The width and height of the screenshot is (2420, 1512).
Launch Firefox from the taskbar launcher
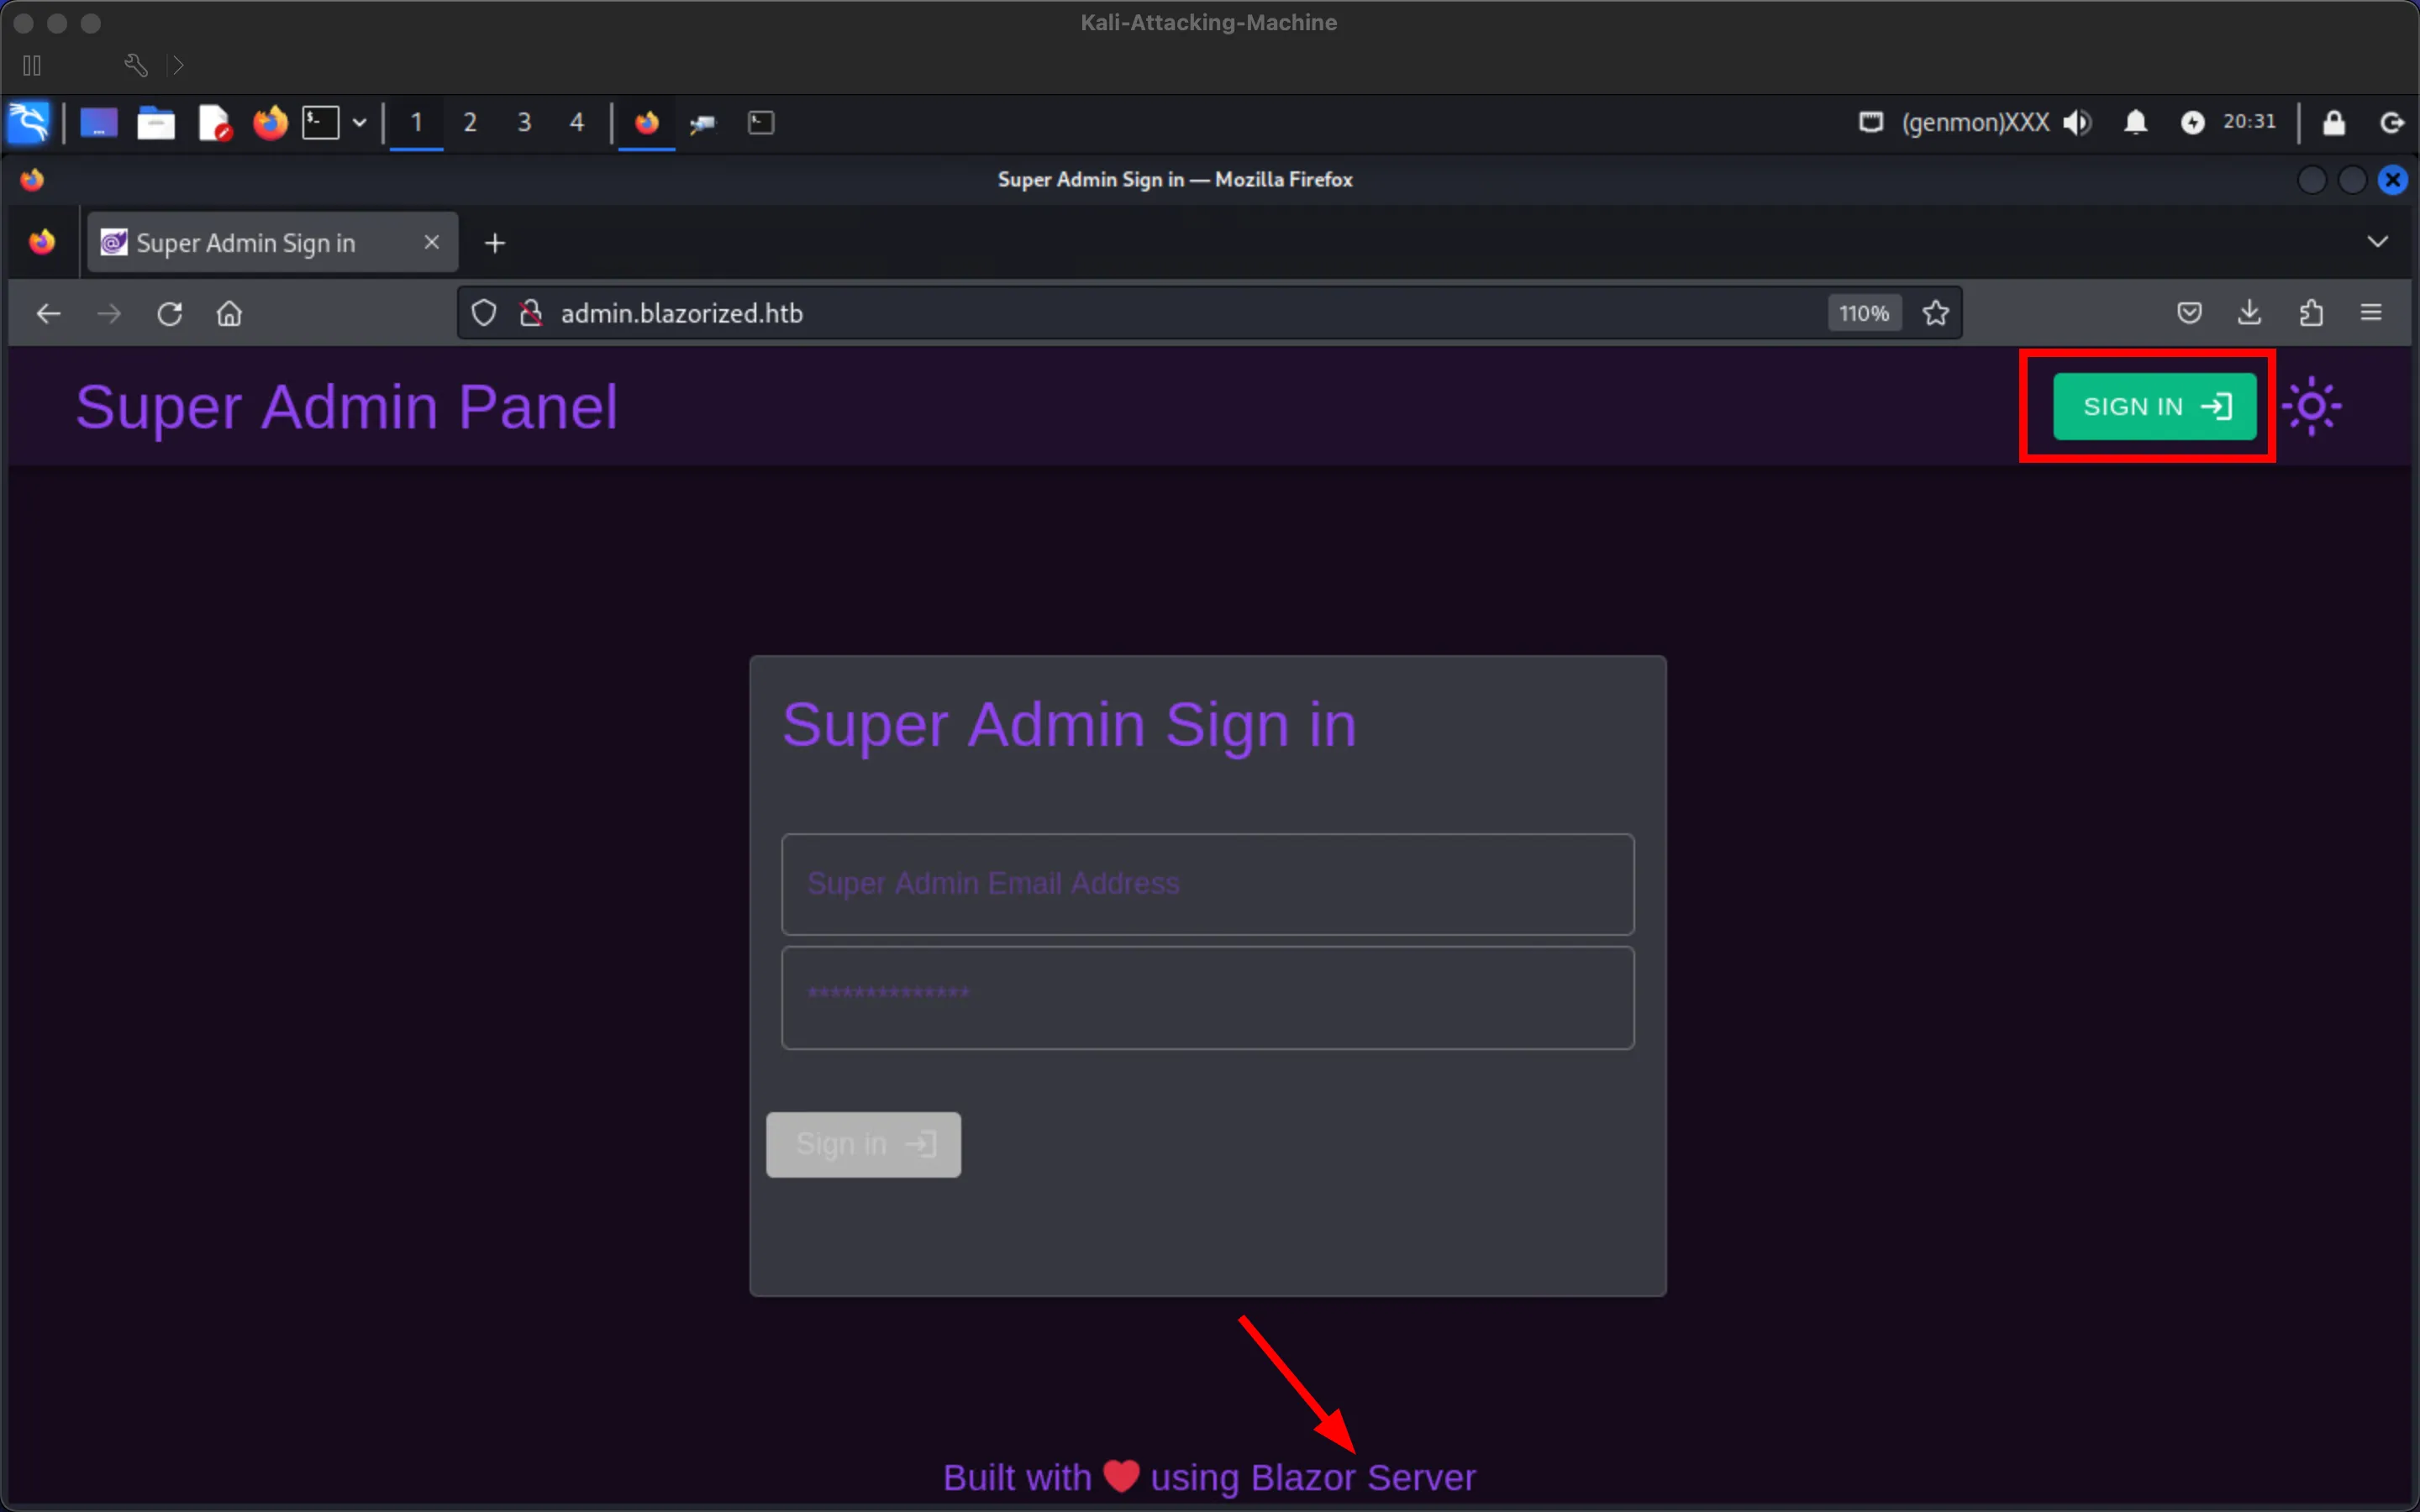[x=270, y=123]
